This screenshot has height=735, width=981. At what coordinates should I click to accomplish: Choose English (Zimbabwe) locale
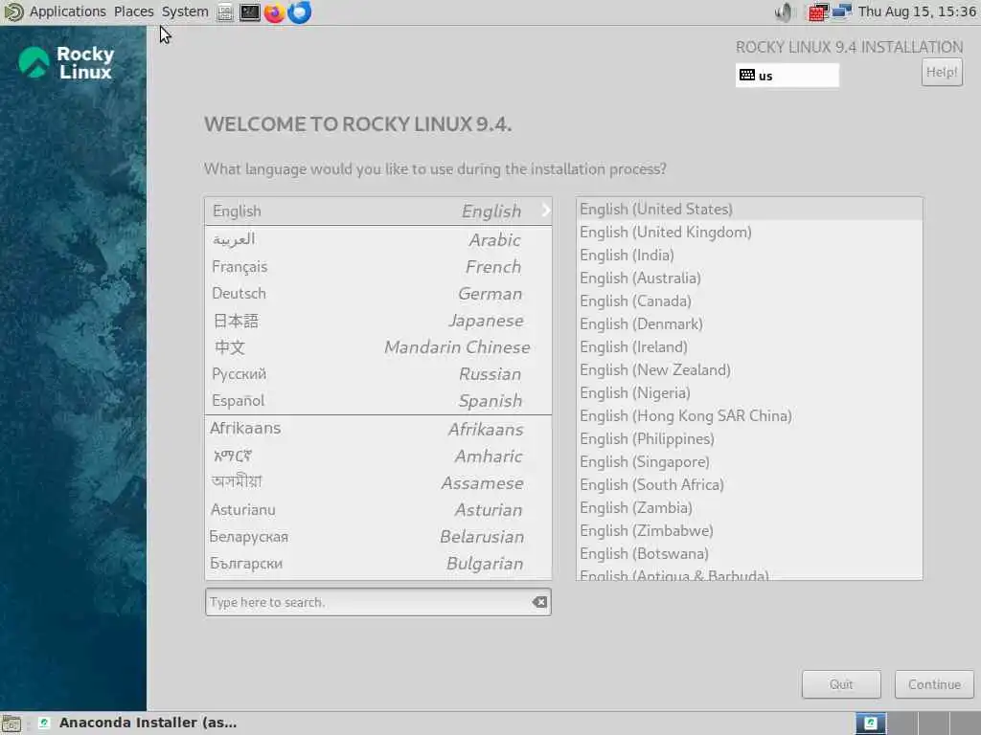point(749,531)
